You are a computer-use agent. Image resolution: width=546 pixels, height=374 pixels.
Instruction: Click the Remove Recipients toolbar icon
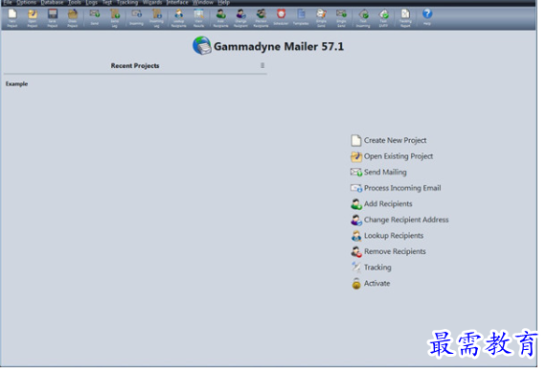[x=261, y=17]
